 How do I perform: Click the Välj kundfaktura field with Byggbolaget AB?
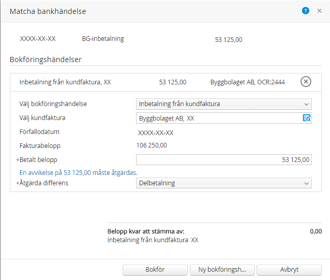218,118
